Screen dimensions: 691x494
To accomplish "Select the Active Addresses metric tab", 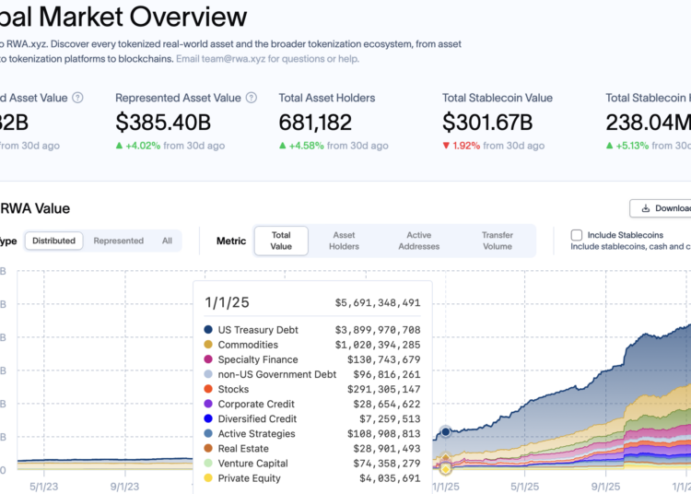I will point(418,241).
